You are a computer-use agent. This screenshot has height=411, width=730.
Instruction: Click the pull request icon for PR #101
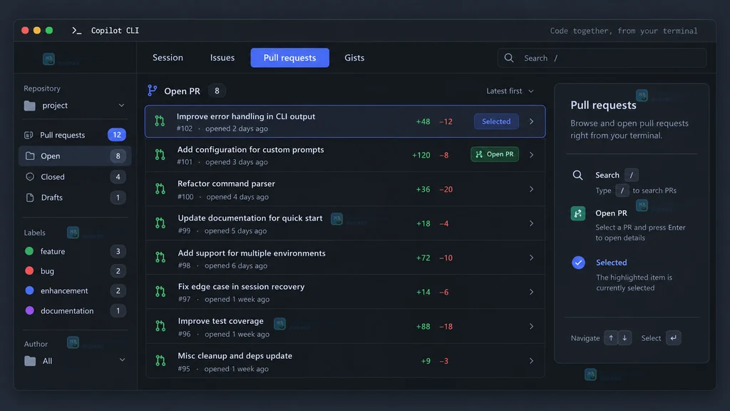(160, 155)
